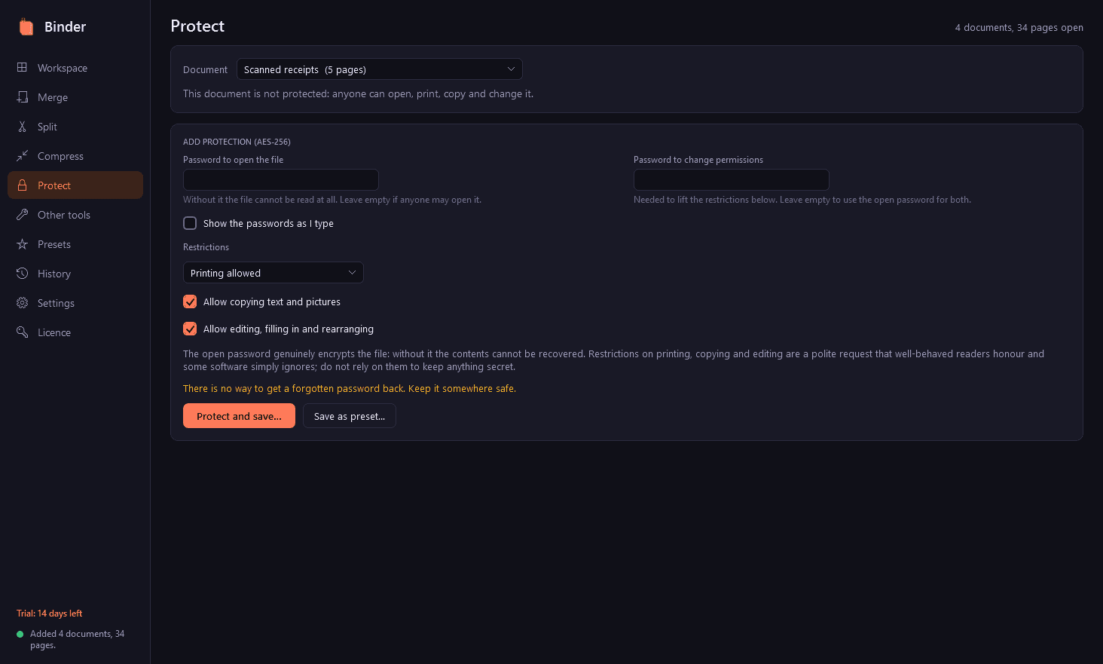Click the Compress arrows icon
The height and width of the screenshot is (664, 1103).
click(23, 156)
